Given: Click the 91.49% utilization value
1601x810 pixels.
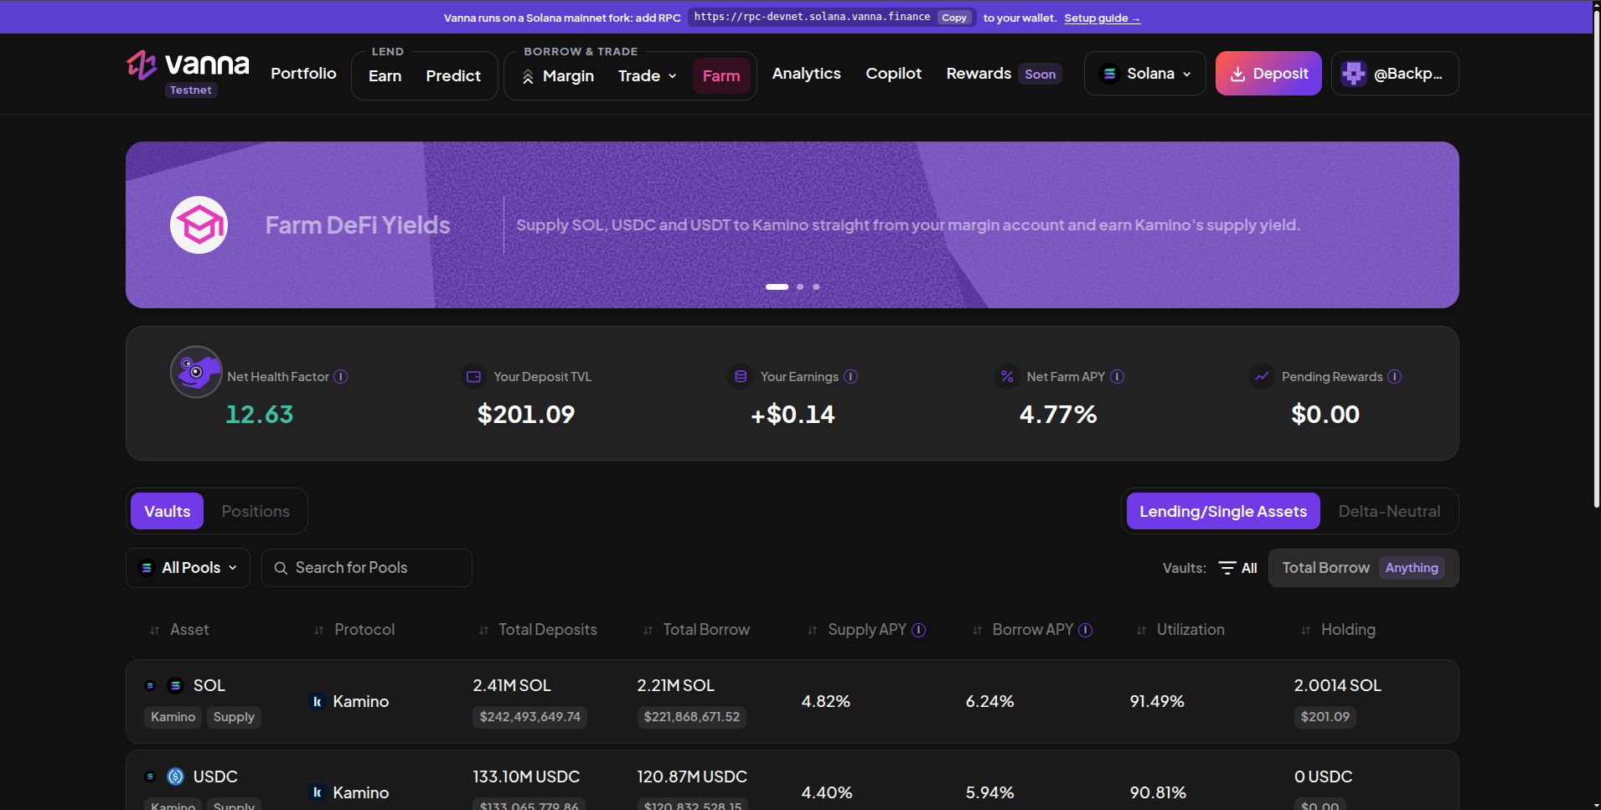Looking at the screenshot, I should 1157,702.
